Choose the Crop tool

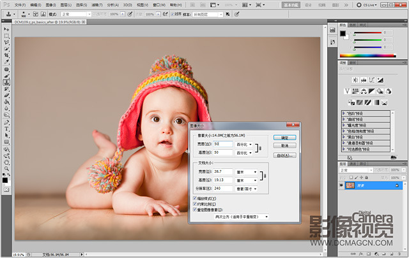tap(6, 55)
